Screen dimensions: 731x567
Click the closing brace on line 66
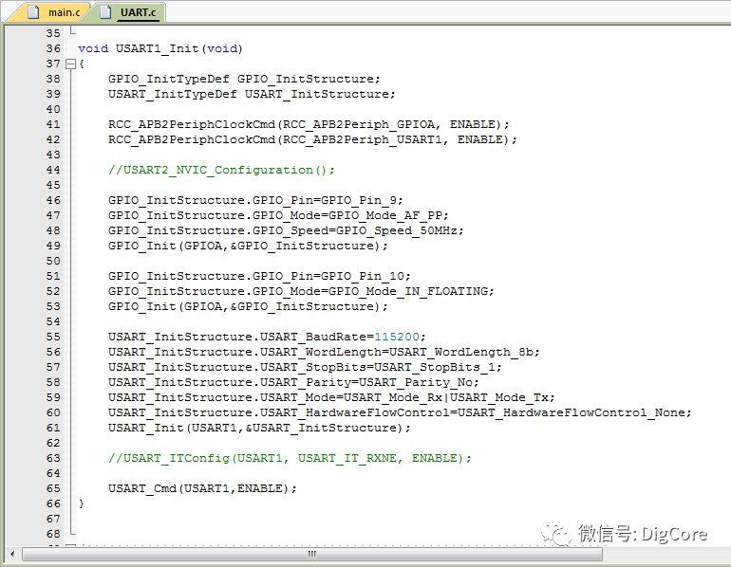pos(81,503)
